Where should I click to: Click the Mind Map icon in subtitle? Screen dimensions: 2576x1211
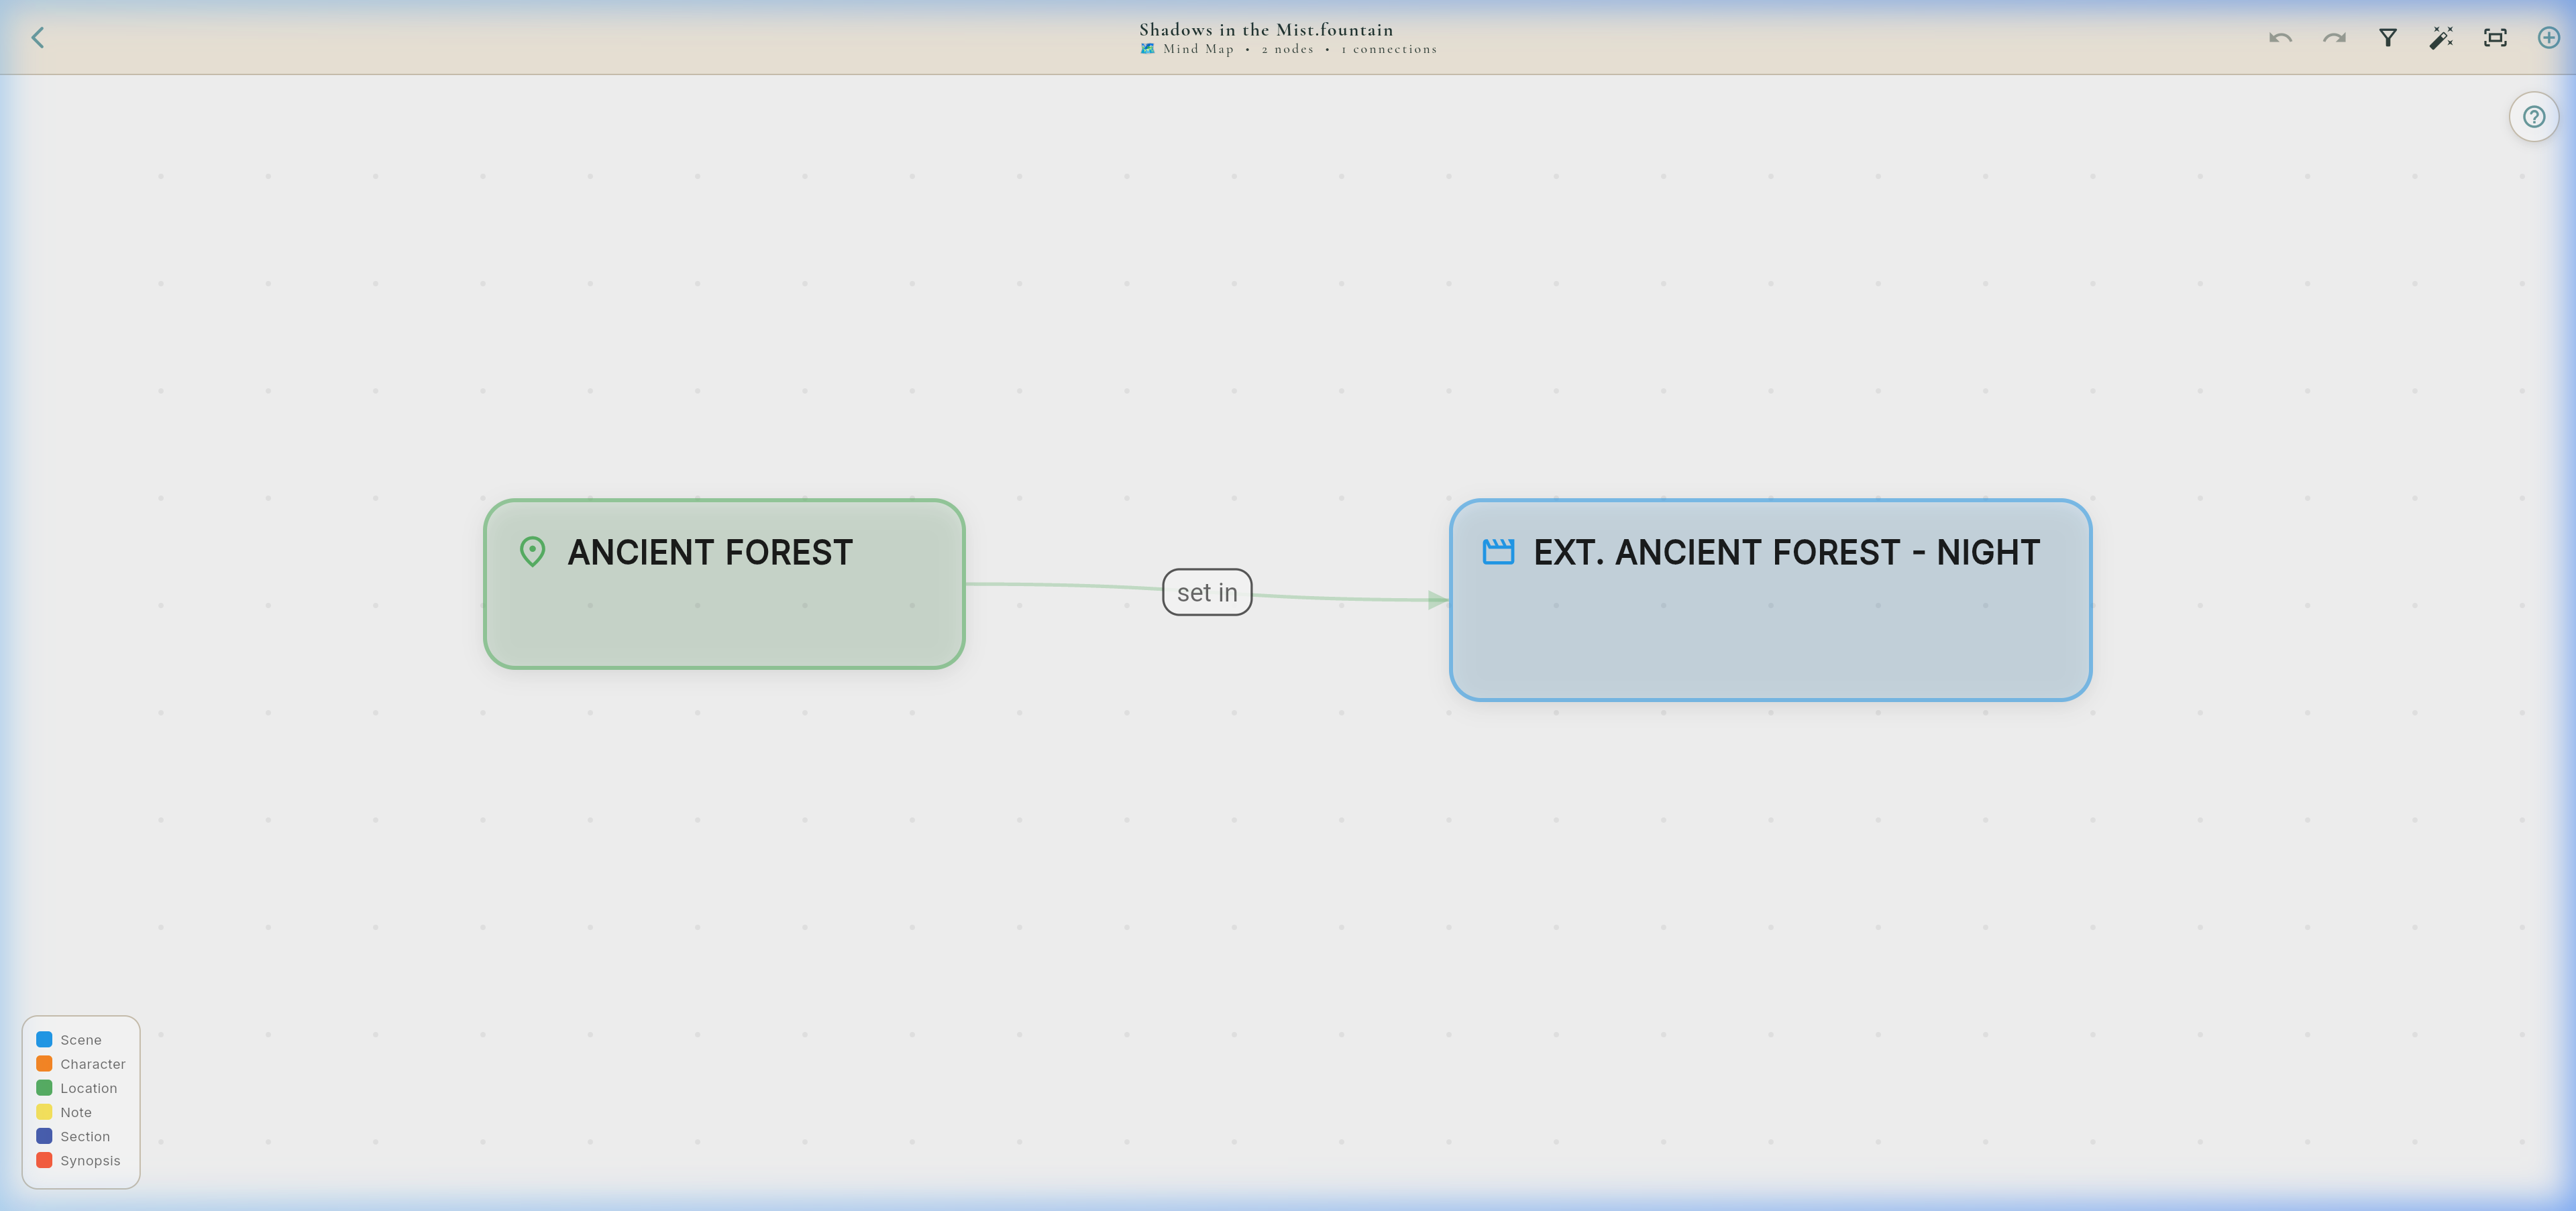1148,48
